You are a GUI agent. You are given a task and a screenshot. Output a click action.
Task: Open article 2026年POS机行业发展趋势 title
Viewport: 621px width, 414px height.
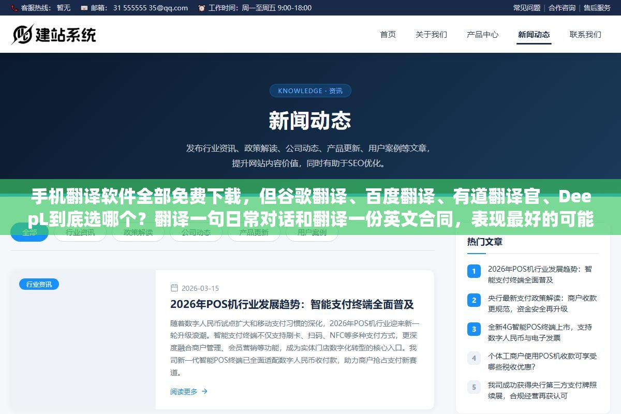292,304
